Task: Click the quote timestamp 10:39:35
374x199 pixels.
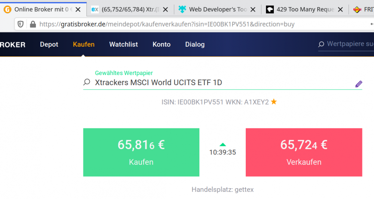Action: point(223,152)
